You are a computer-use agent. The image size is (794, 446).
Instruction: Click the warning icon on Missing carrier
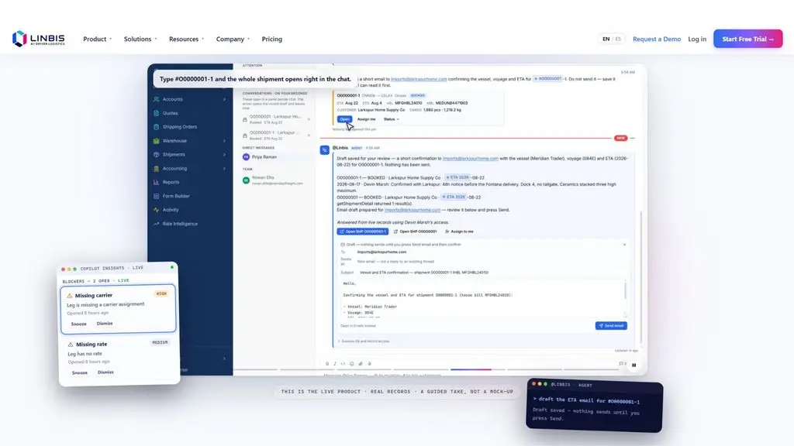click(x=69, y=295)
